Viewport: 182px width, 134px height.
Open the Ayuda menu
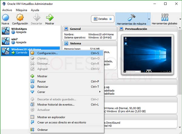tap(35, 10)
